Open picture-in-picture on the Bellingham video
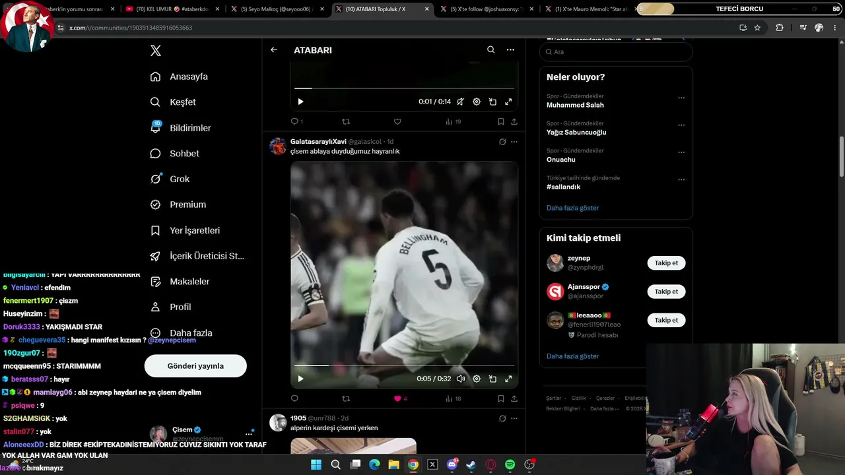This screenshot has width=845, height=475. [492, 379]
